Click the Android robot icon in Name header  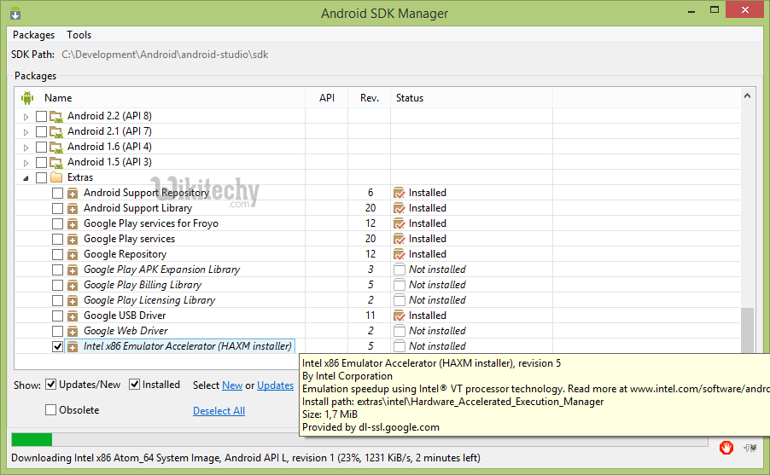[27, 98]
